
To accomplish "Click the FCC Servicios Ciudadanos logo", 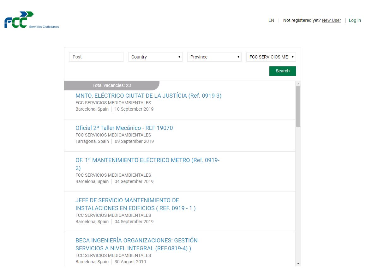I will (x=31, y=20).
